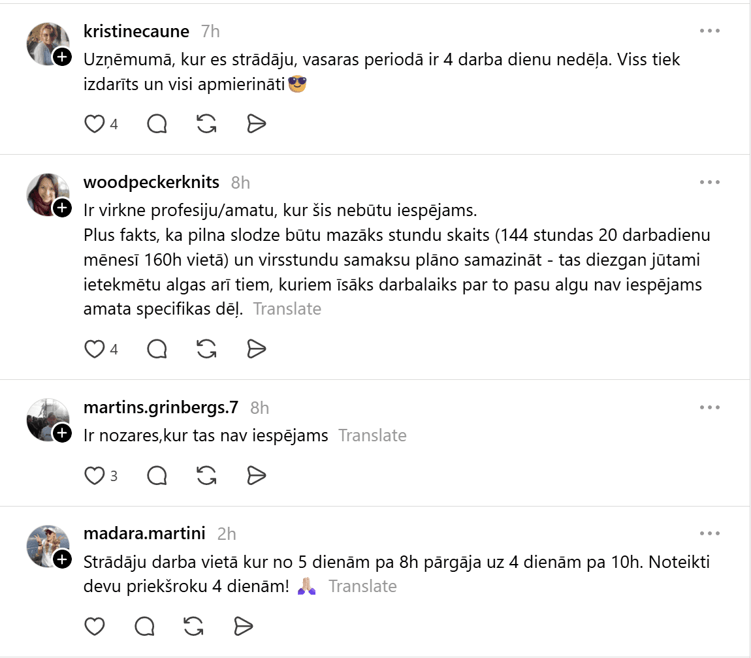This screenshot has width=751, height=658.
Task: Translate martins.grinbergs.7's comment
Action: pos(372,435)
